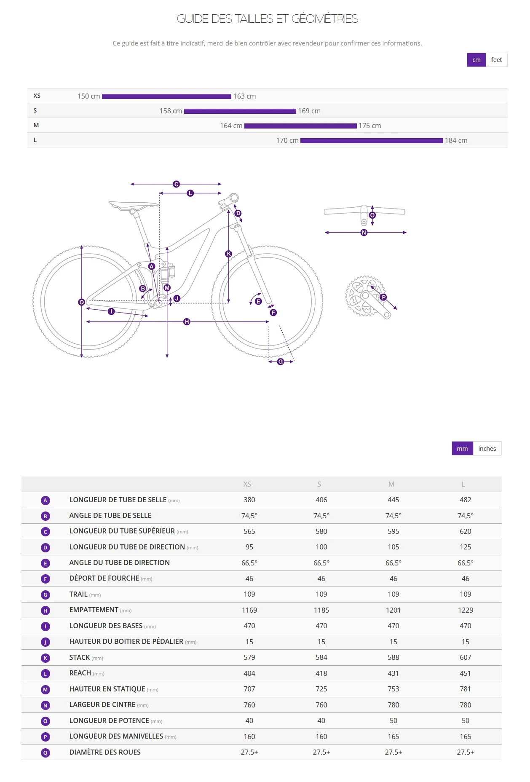Viewport: 530px width, 782px height.
Task: Click the LONGUEUR DES BASES row label
Action: click(x=106, y=626)
